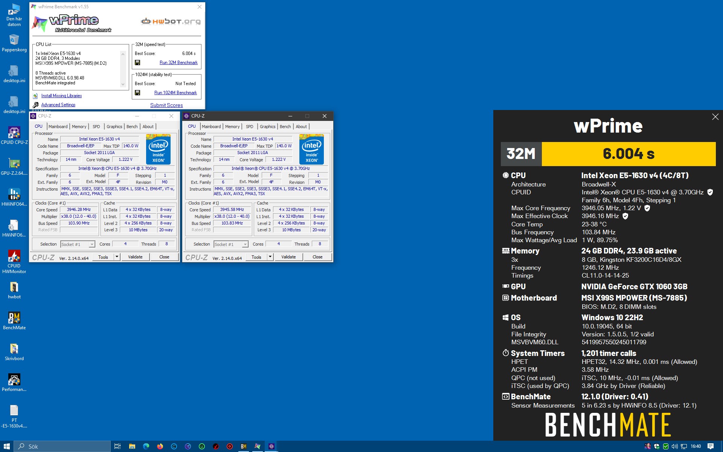The height and width of the screenshot is (452, 723).
Task: Click the volume icon in system tray
Action: pos(675,446)
